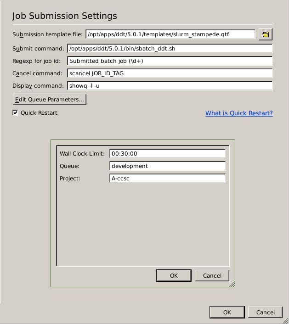Click the queue parameters dialog resize grip
The width and height of the screenshot is (289, 324).
pos(232,285)
